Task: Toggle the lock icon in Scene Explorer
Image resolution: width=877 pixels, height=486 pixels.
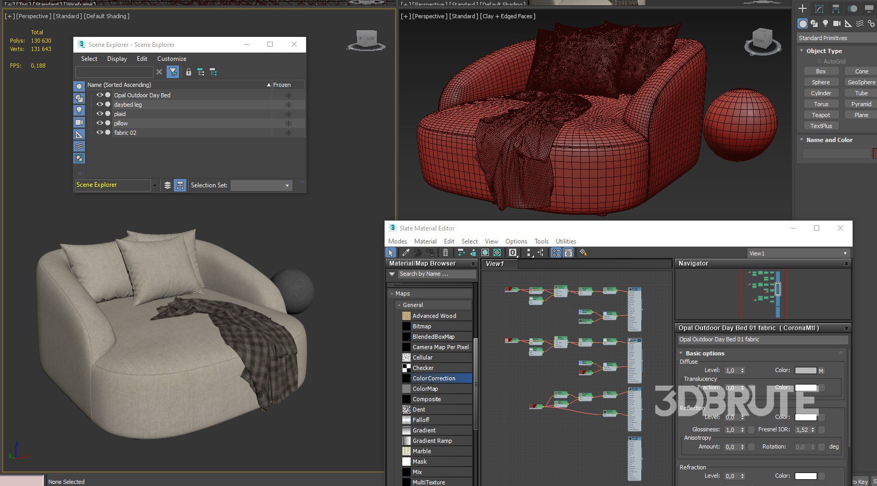Action: coord(188,72)
